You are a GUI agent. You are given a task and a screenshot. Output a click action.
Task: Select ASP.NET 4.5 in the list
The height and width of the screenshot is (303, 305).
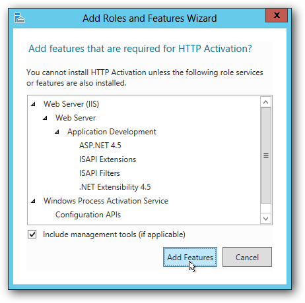(100, 146)
